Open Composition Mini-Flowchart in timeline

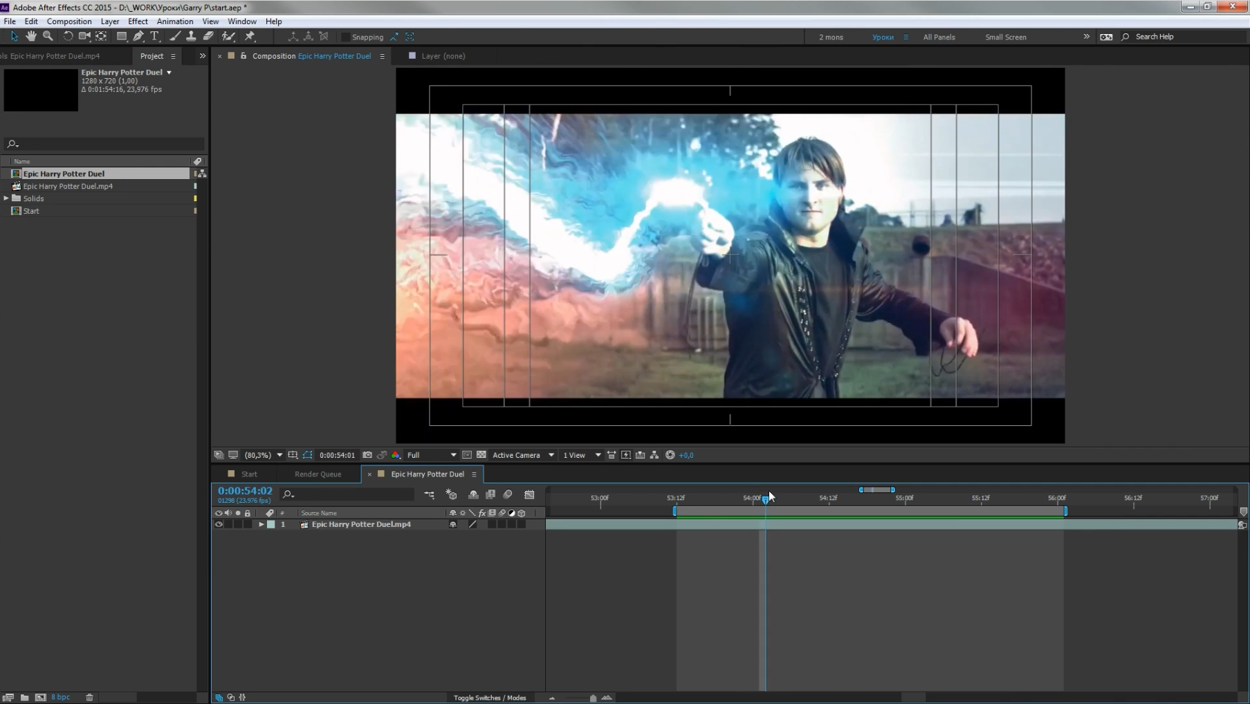click(429, 494)
